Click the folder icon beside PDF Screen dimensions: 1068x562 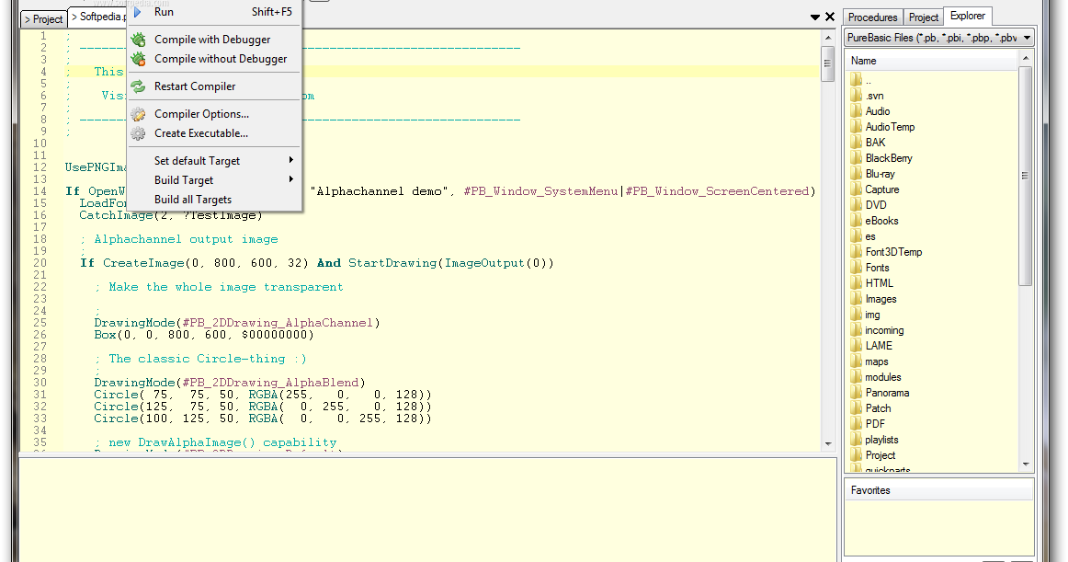[857, 423]
